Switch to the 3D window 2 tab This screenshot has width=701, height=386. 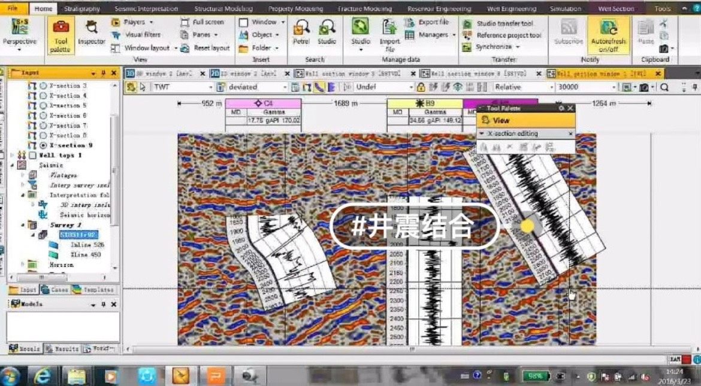coord(165,74)
